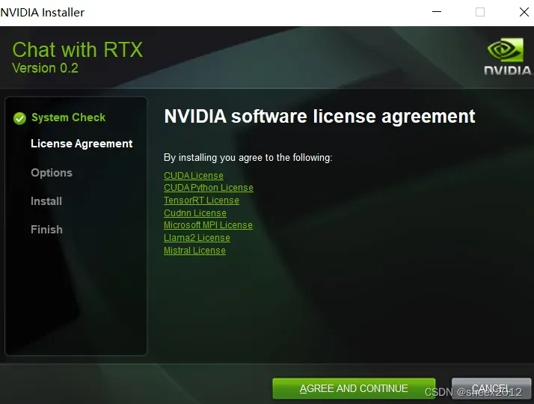This screenshot has width=534, height=404.
Task: Click the green System Check checkmark icon
Action: [x=19, y=118]
